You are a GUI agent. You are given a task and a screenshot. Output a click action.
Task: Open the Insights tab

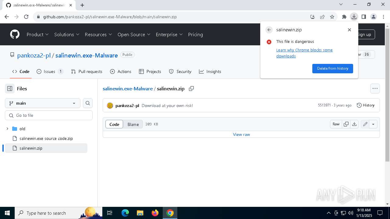pos(210,71)
